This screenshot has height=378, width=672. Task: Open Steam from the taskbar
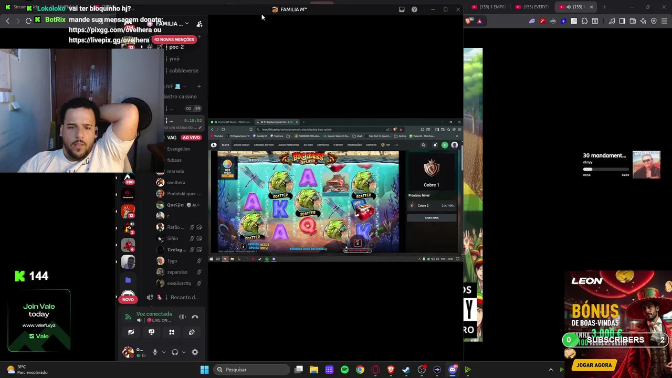click(x=406, y=370)
